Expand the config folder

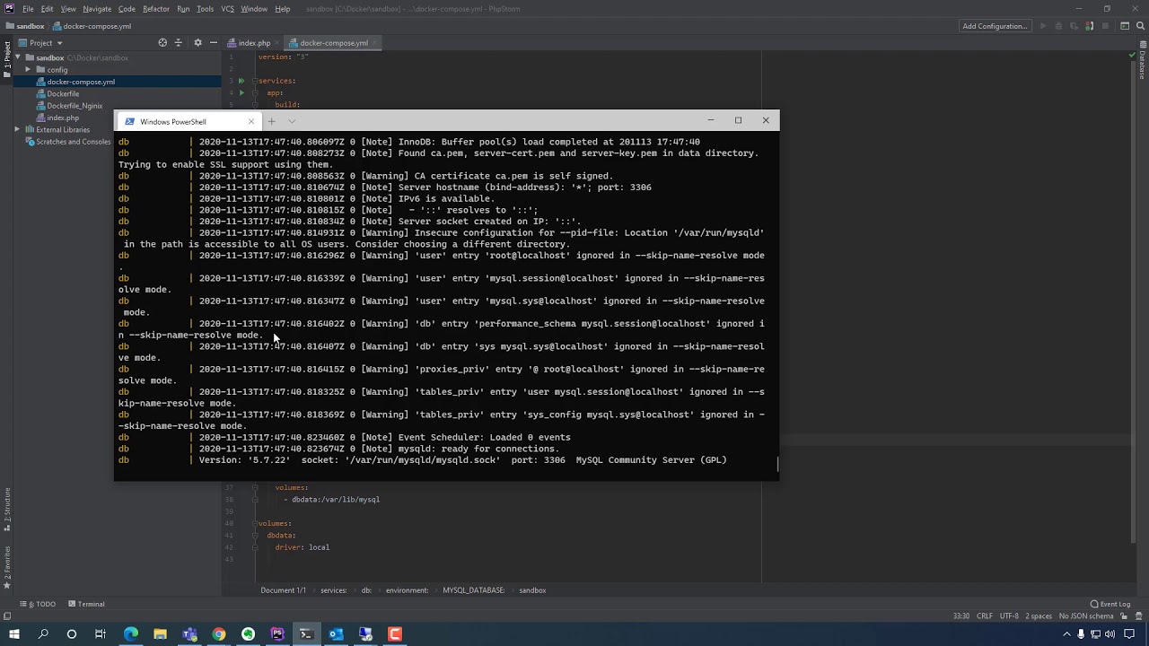[x=28, y=69]
